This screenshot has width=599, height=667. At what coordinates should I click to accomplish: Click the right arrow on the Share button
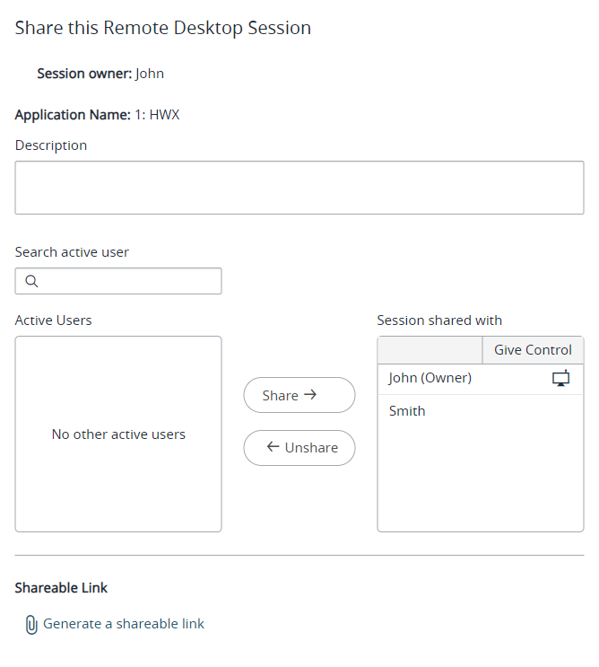[x=311, y=394]
